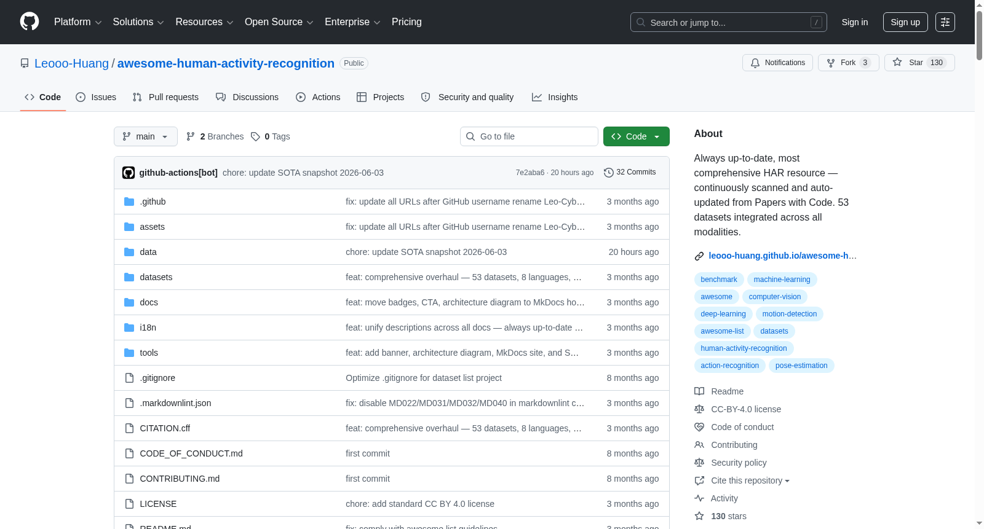Image resolution: width=984 pixels, height=529 pixels.
Task: Click the CITATION.cff file icon
Action: click(x=129, y=428)
